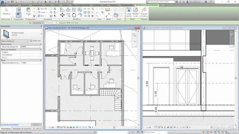
Task: Close the Propiedades panel
Action: point(41,26)
